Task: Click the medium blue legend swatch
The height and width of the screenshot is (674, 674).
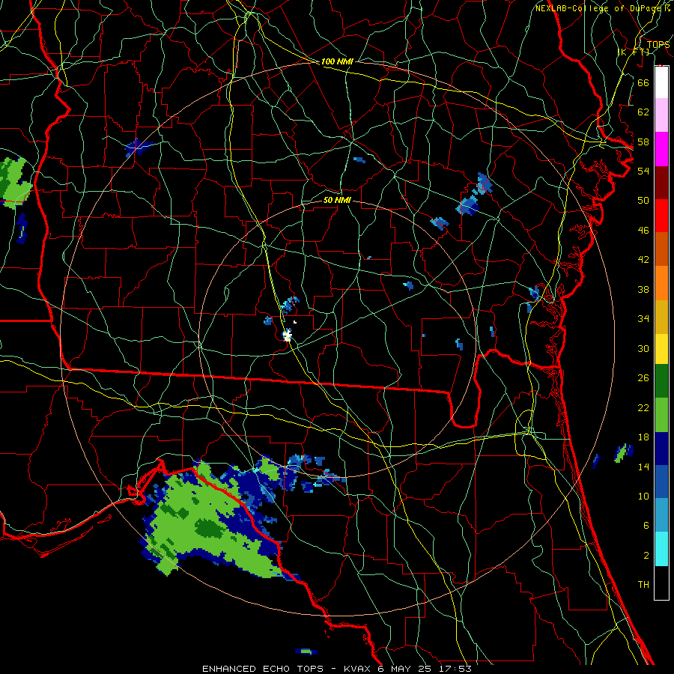Action: pyautogui.click(x=661, y=482)
